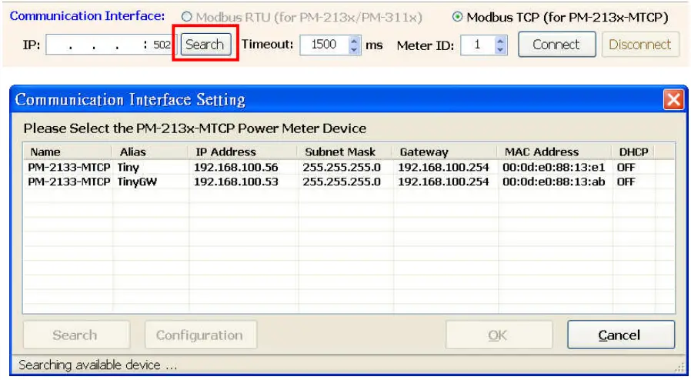The width and height of the screenshot is (691, 380).
Task: Click MAC address 00:0d:e0:88:13:ab
Action: click(553, 182)
